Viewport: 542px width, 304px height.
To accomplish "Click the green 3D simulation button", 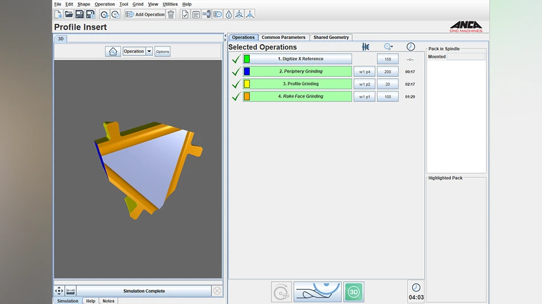I will pos(353,292).
